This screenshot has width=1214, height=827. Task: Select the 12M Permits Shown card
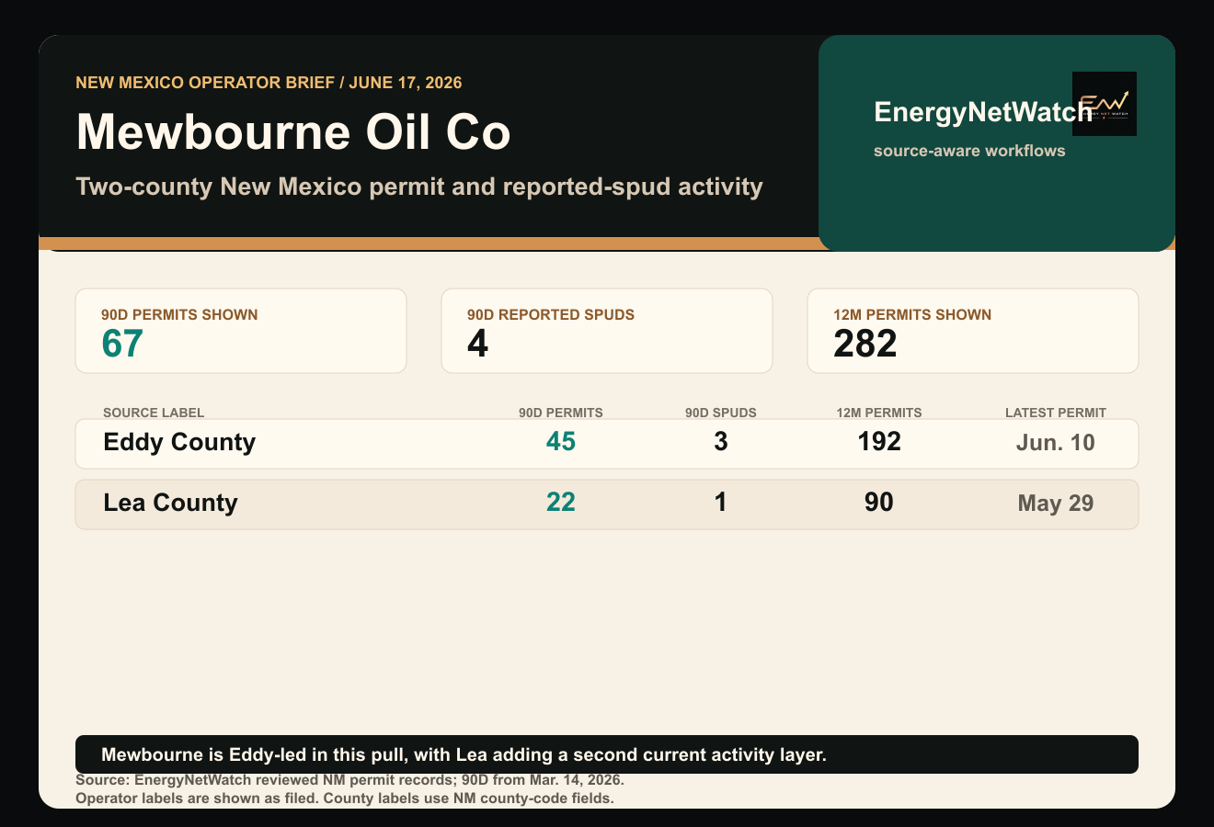(x=973, y=331)
